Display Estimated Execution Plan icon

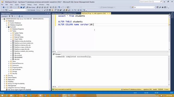(47, 10)
